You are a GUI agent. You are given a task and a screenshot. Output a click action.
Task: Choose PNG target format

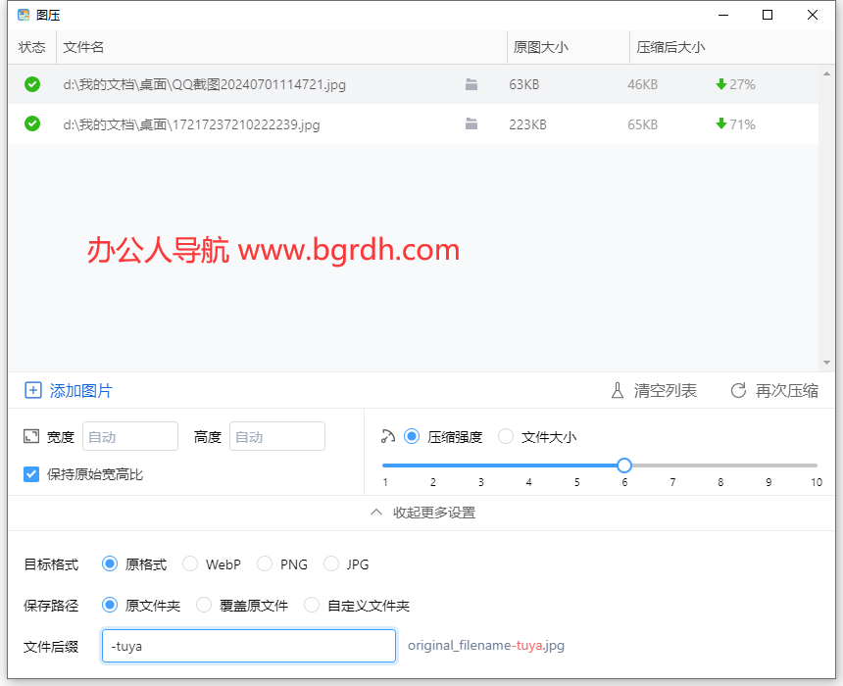click(265, 563)
